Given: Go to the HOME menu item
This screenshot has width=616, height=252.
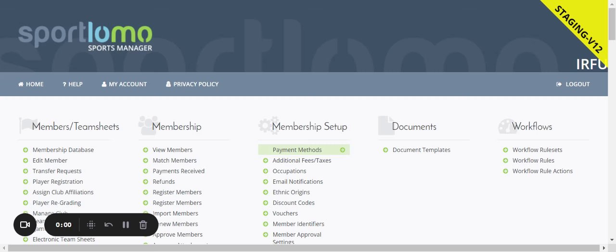Looking at the screenshot, I should pos(31,84).
